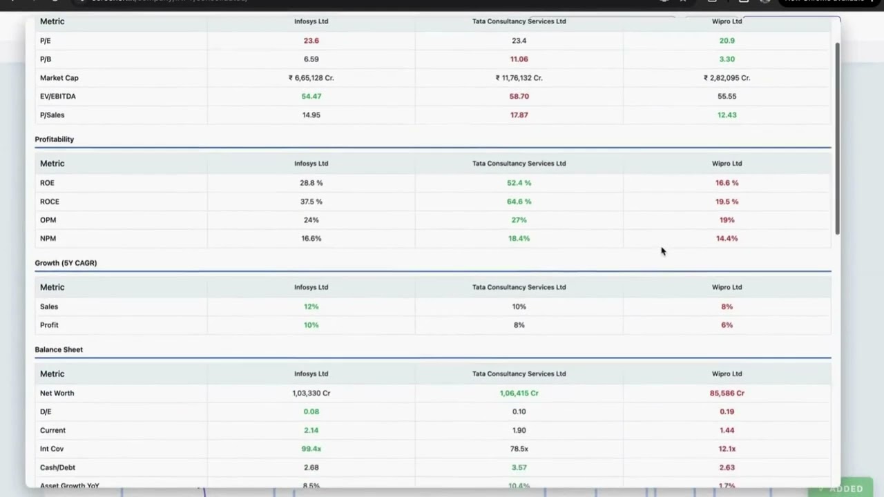
Task: Click the Current ratio row label
Action: (x=52, y=431)
